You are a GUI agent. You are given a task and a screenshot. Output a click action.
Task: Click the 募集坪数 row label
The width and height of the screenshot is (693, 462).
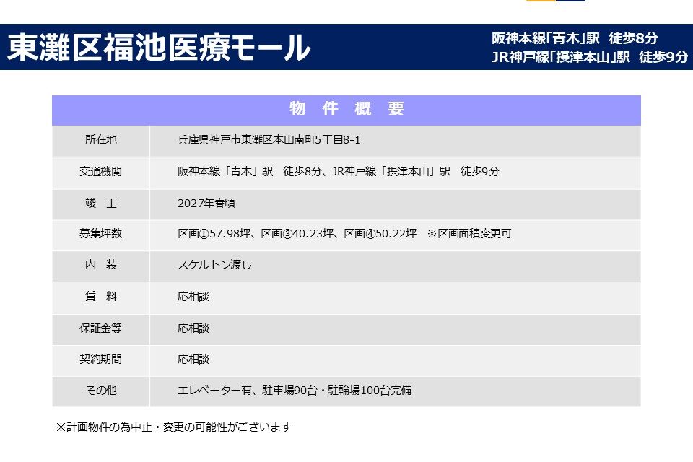[100, 234]
